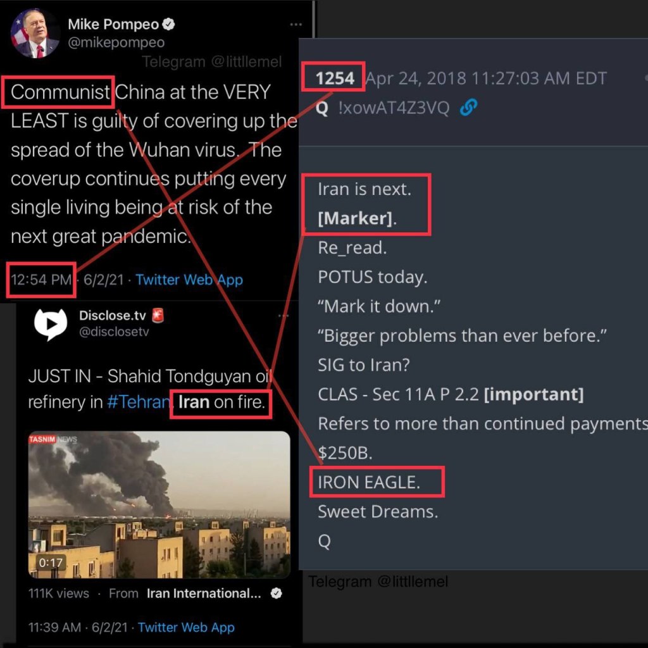The height and width of the screenshot is (648, 648).
Task: Click the 0:17 video duration badge
Action: pos(51,563)
